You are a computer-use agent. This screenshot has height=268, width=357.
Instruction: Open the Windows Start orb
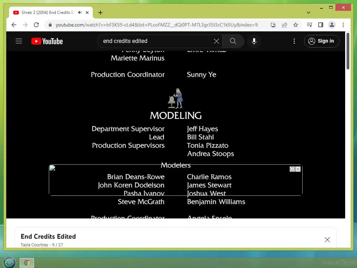tap(9, 262)
